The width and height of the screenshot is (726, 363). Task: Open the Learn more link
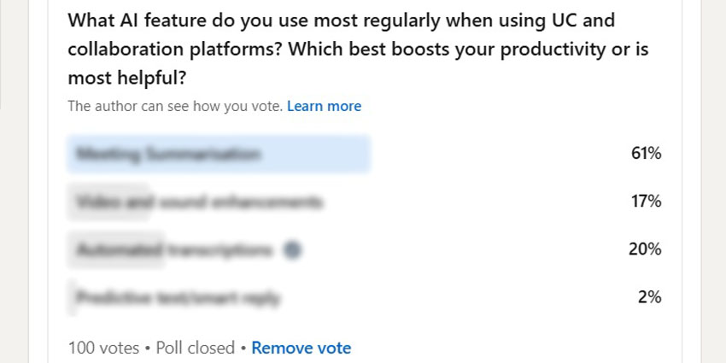(324, 106)
